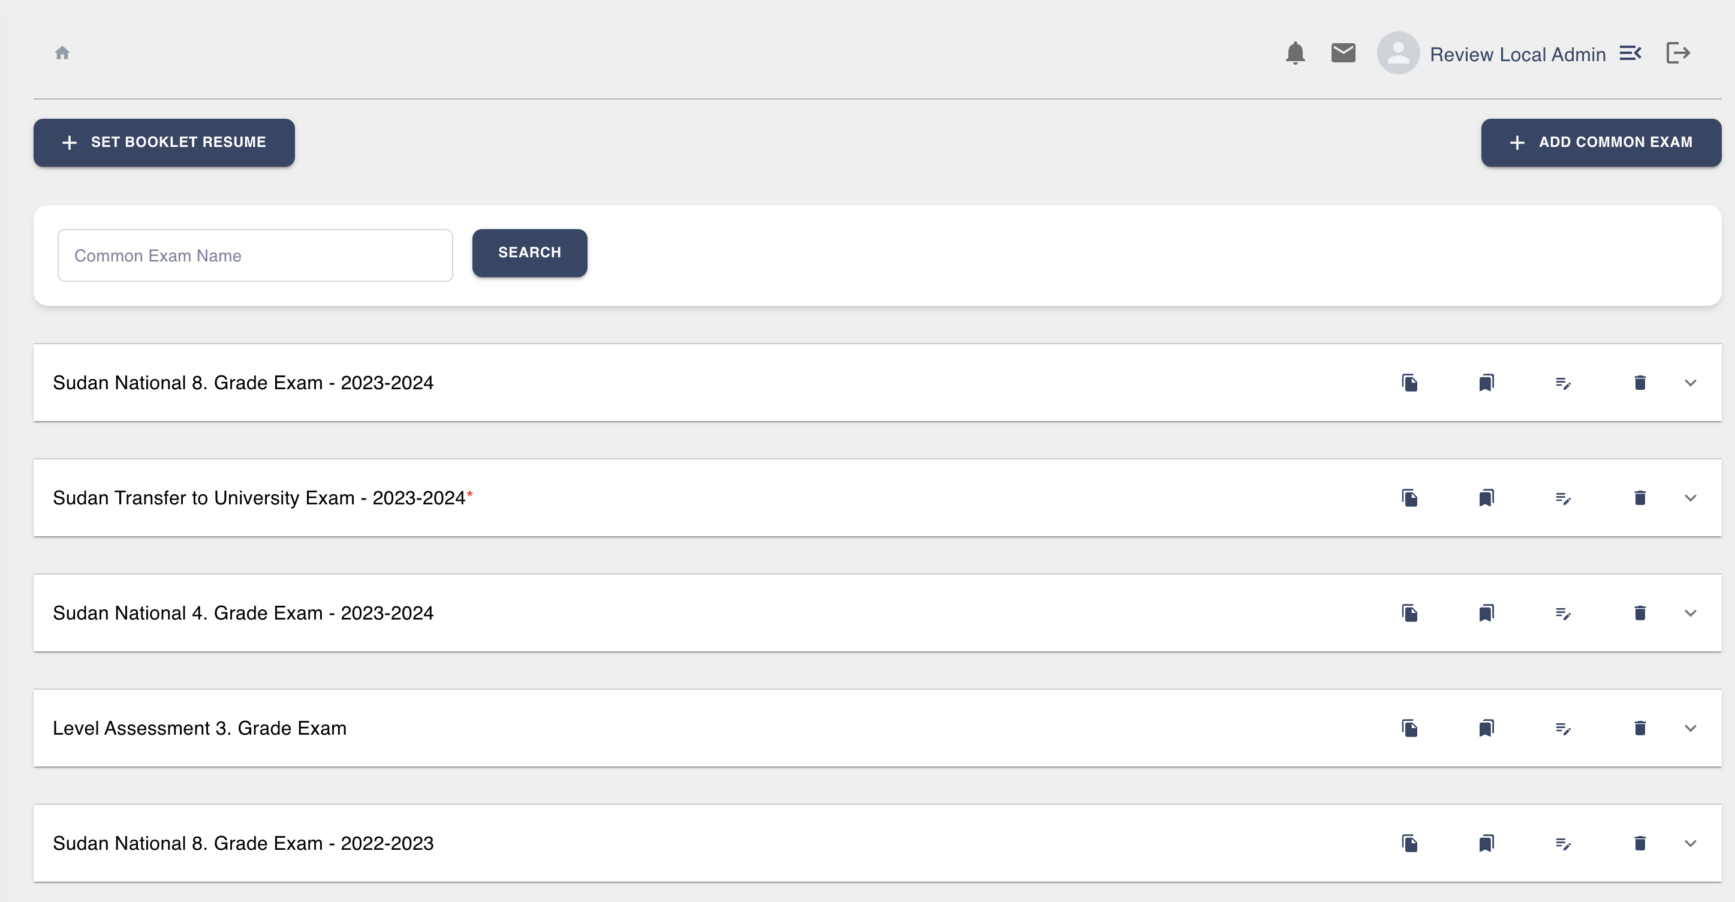
Task: Expand Level Assessment 3. Grade Exam row
Action: pos(1691,728)
